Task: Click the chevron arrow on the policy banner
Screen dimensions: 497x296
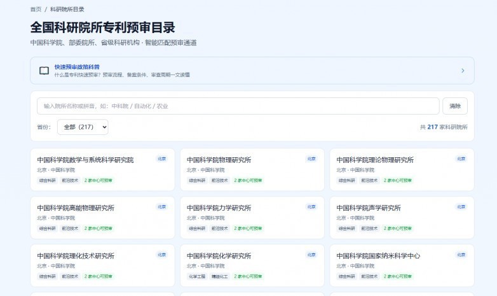Action: 463,71
